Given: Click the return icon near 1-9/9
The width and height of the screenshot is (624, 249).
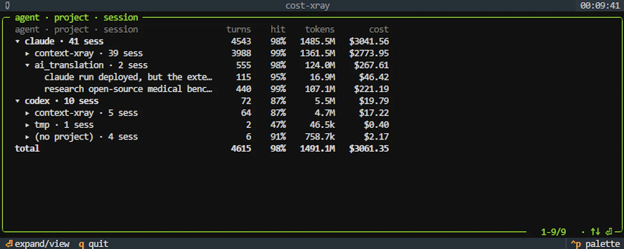Looking at the screenshot, I should pos(609,232).
